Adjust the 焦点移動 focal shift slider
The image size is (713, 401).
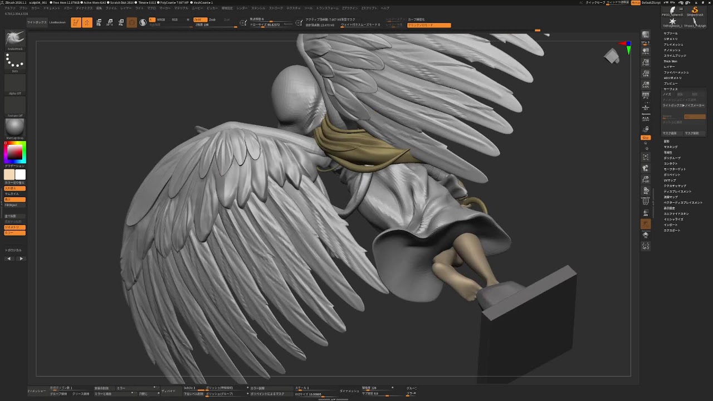tap(272, 19)
